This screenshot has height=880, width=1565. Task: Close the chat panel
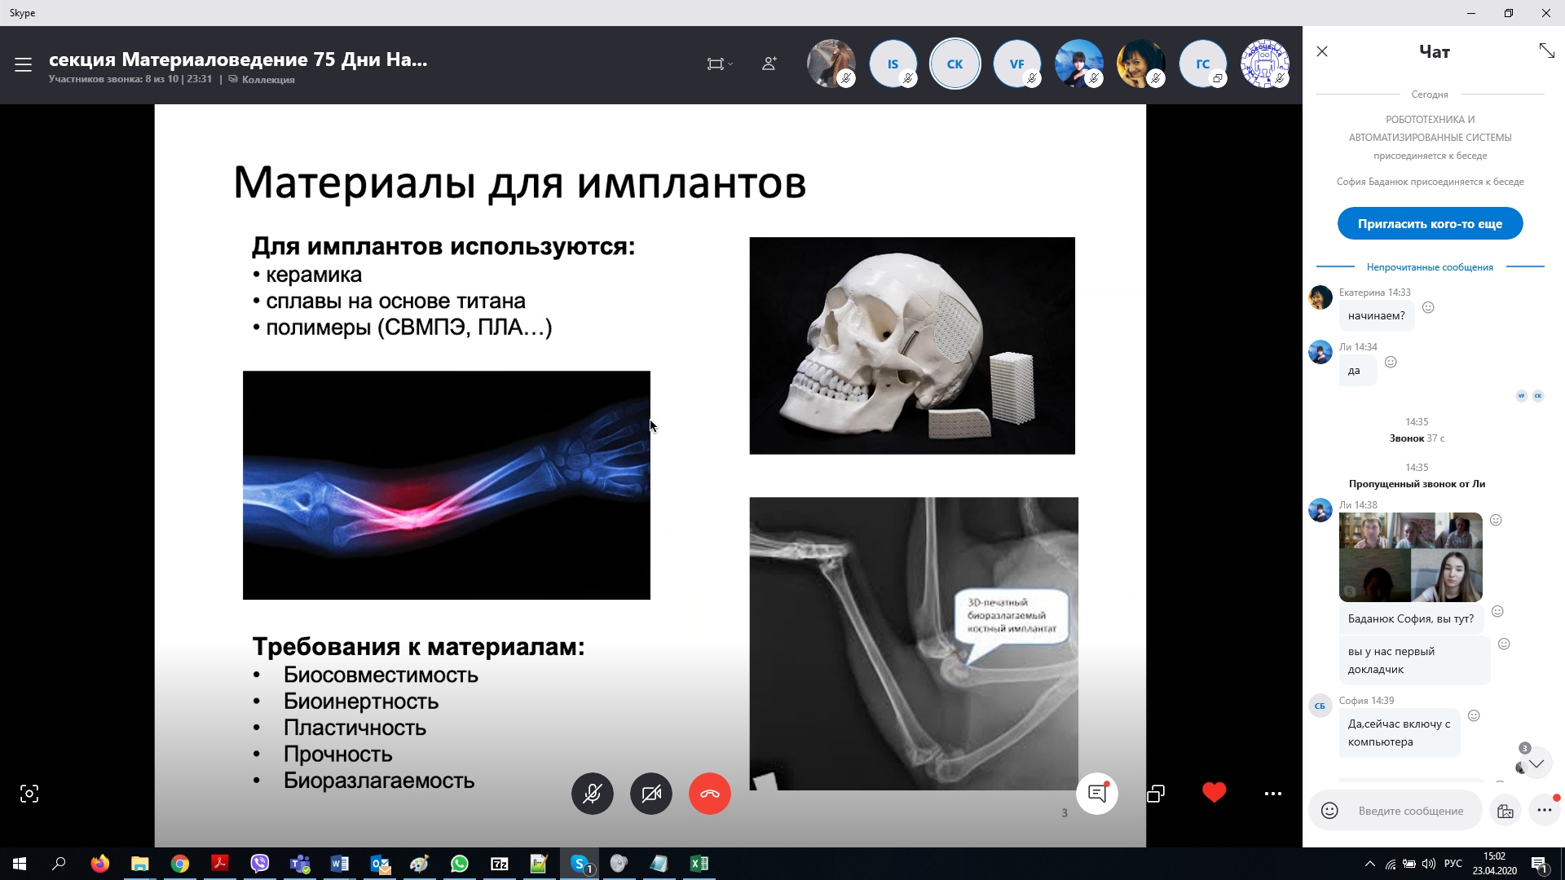(1322, 51)
